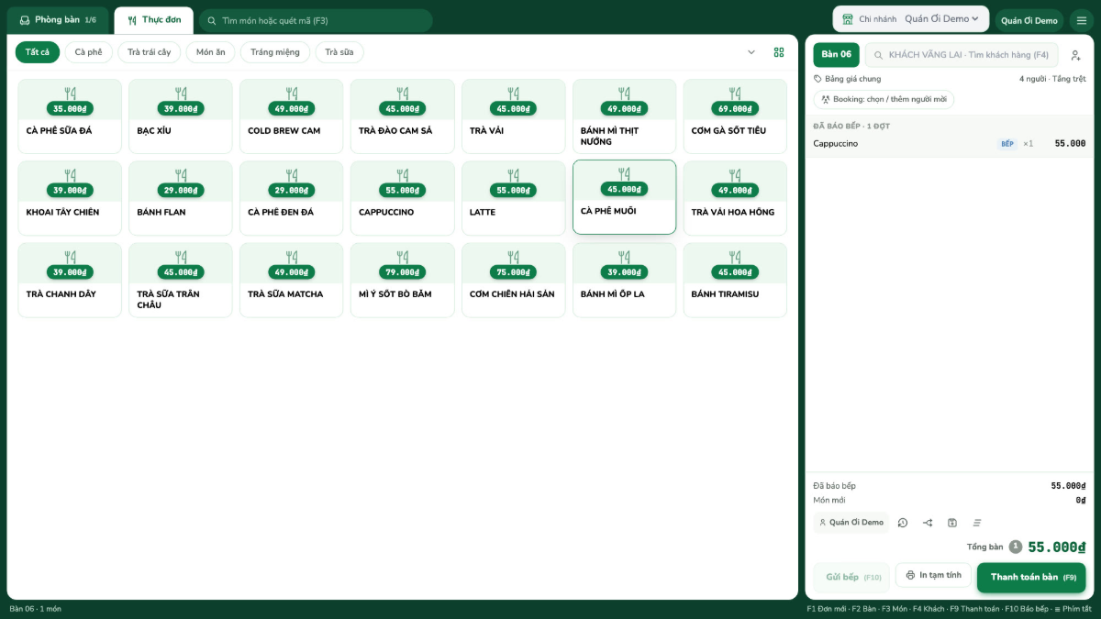Switch menu to grid view icon
1101x619 pixels.
(x=779, y=52)
